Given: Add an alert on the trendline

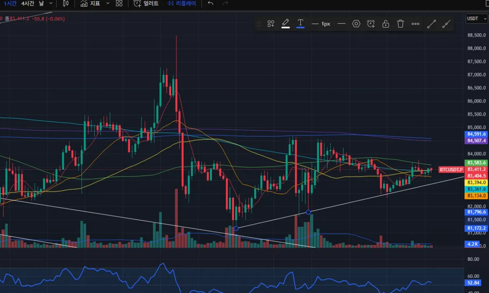Looking at the screenshot, I should pos(371,24).
